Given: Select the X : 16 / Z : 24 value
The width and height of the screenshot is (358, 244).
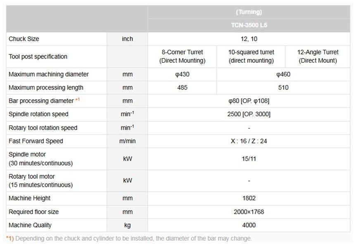Looking at the screenshot, I should click(x=249, y=141).
